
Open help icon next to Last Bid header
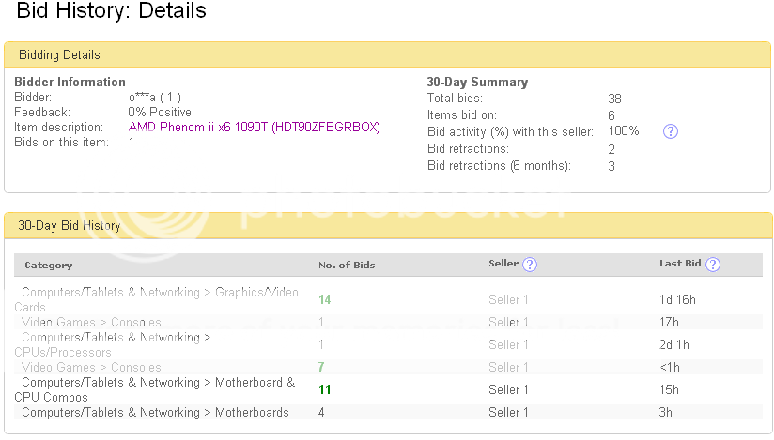point(713,265)
